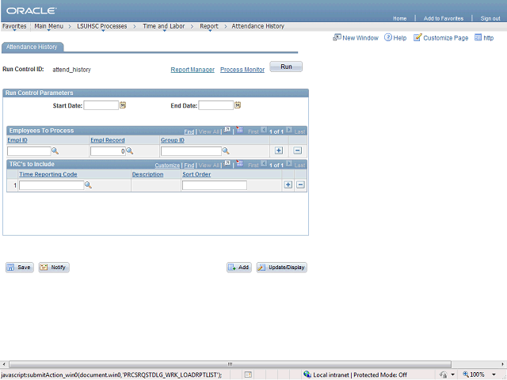The image size is (507, 380).
Task: Click the horizontal scrollbar at page bottom
Action: pos(253,363)
